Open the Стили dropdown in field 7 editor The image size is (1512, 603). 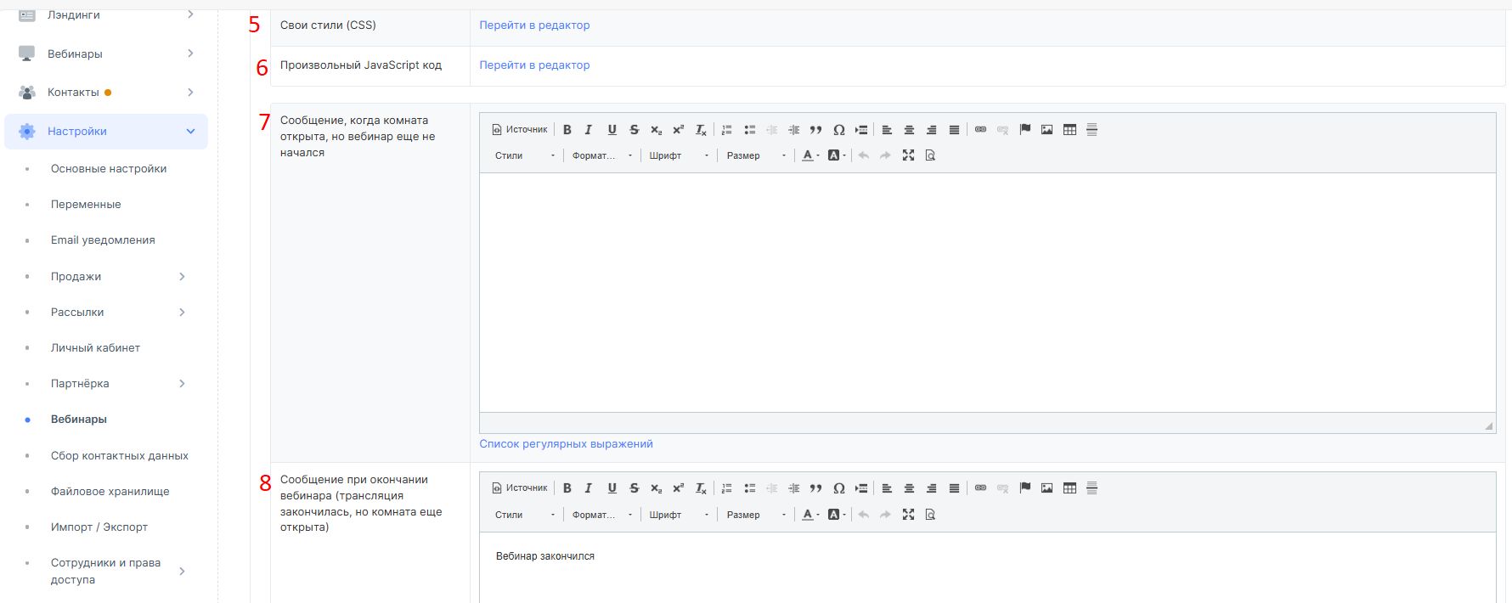click(524, 155)
